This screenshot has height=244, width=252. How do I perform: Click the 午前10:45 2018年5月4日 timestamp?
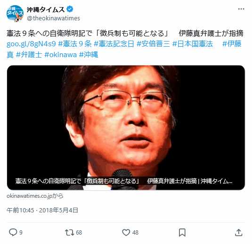42,210
